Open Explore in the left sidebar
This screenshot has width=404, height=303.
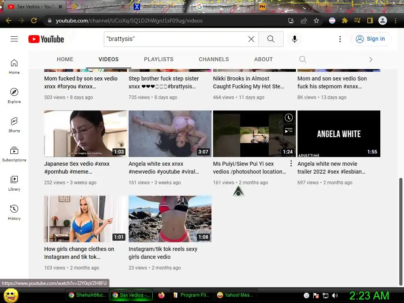coord(14,96)
